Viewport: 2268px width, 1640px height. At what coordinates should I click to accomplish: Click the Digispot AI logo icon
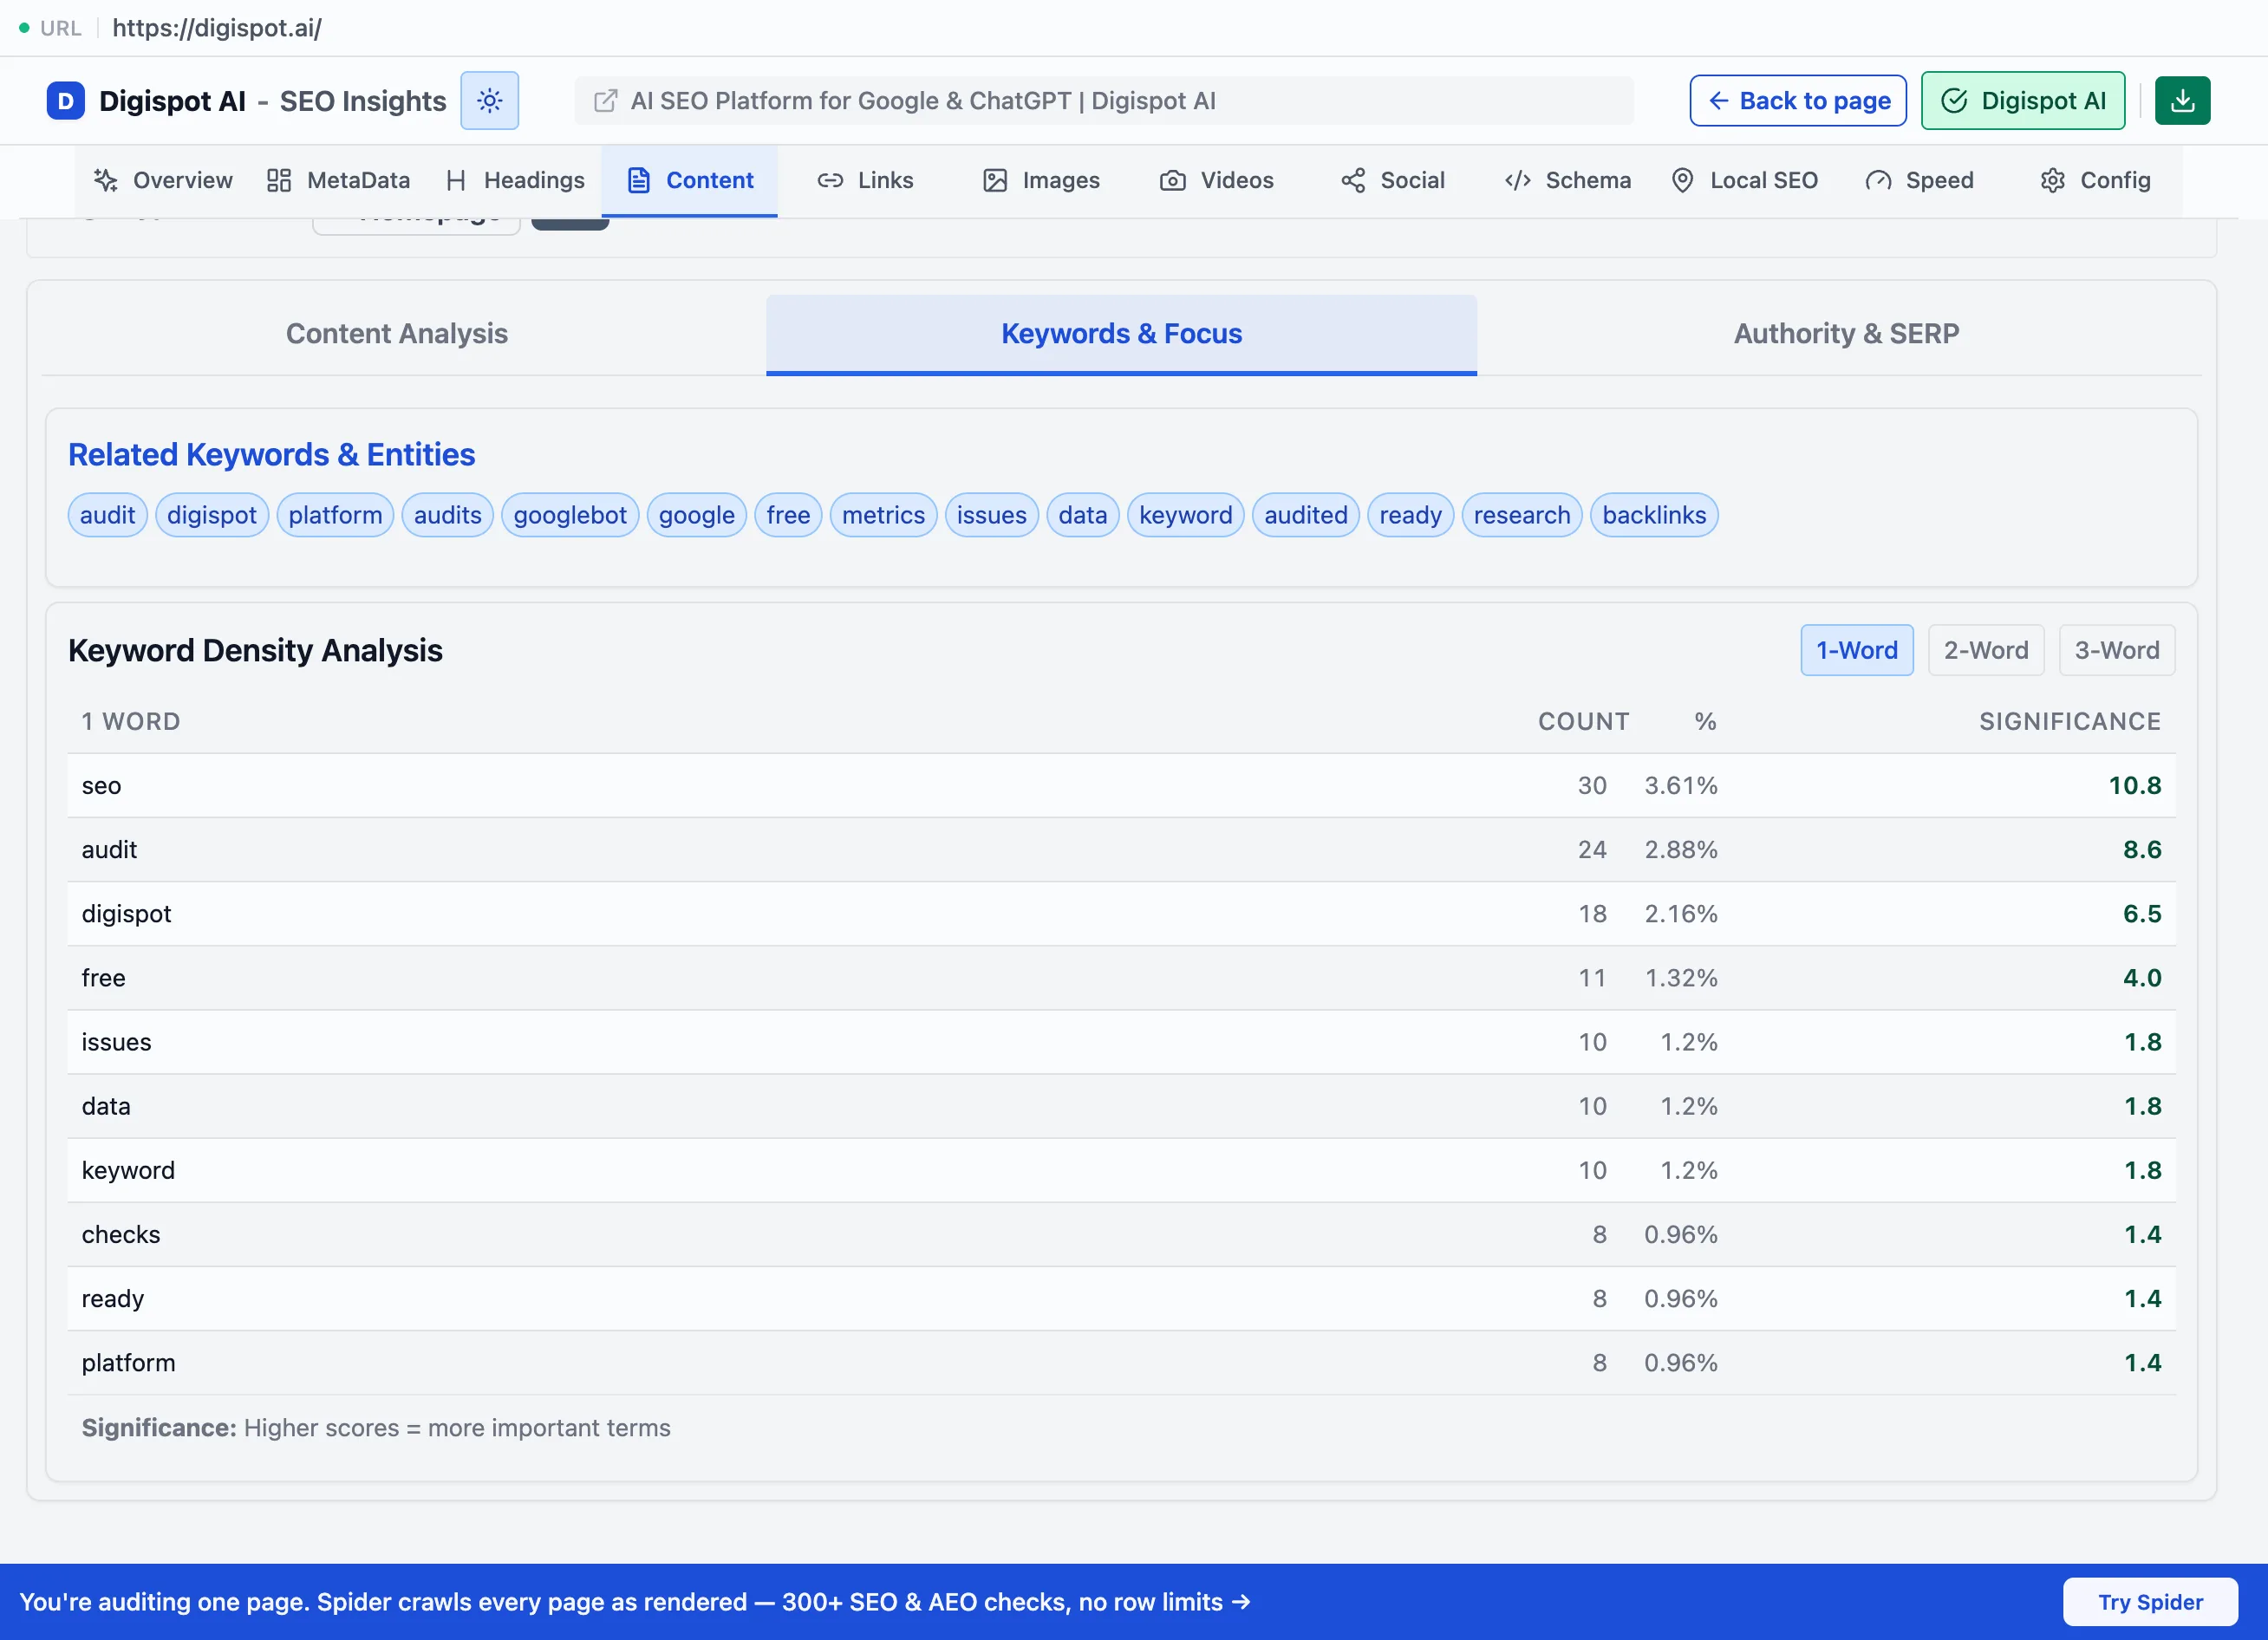tap(65, 101)
